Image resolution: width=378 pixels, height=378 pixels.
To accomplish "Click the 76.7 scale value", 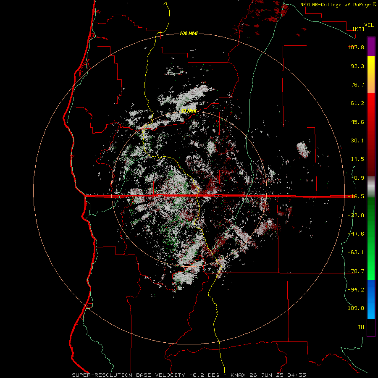I will click(357, 84).
